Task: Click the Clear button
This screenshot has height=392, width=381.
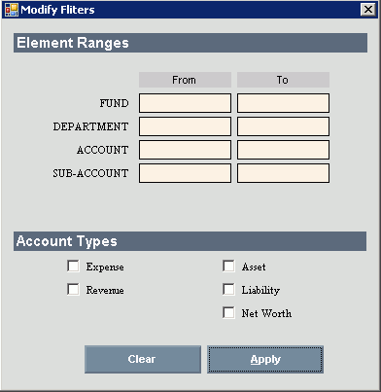Action: [143, 359]
